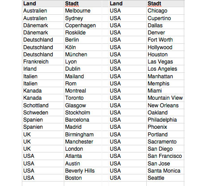Select the Copenhagen cell
207x186 pixels.
click(x=83, y=25)
